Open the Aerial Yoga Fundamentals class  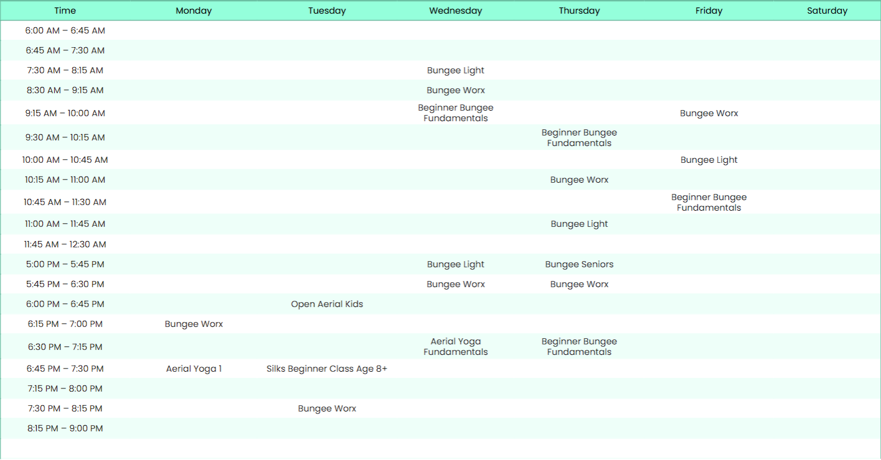point(455,347)
